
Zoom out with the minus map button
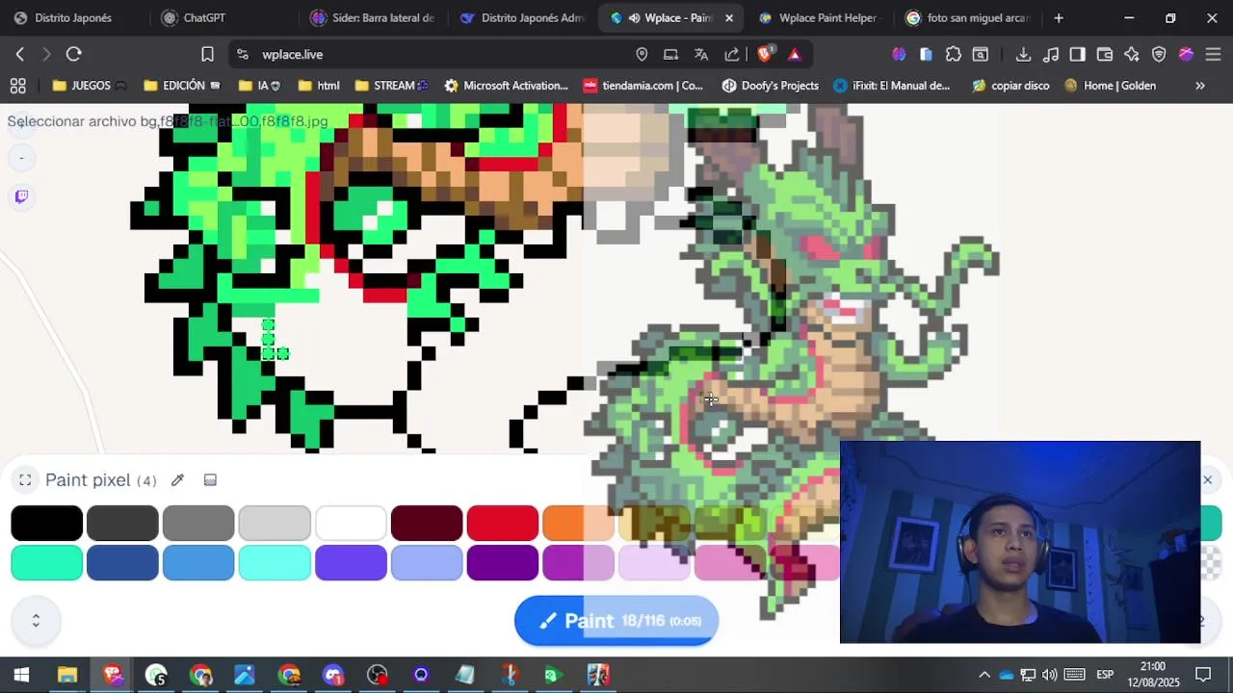[21, 158]
